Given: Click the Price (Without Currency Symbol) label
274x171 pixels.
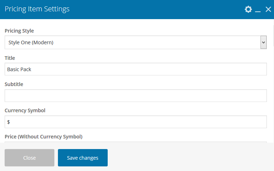Looking at the screenshot, I should coord(43,136).
